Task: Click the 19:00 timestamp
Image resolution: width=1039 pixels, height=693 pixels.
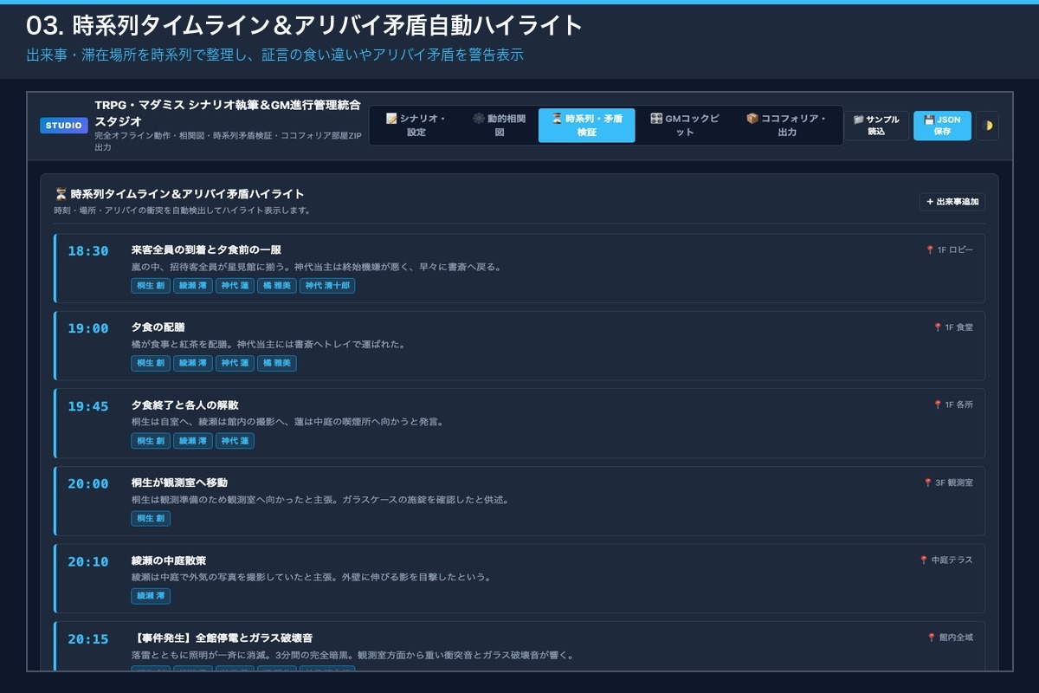Action: pos(88,328)
